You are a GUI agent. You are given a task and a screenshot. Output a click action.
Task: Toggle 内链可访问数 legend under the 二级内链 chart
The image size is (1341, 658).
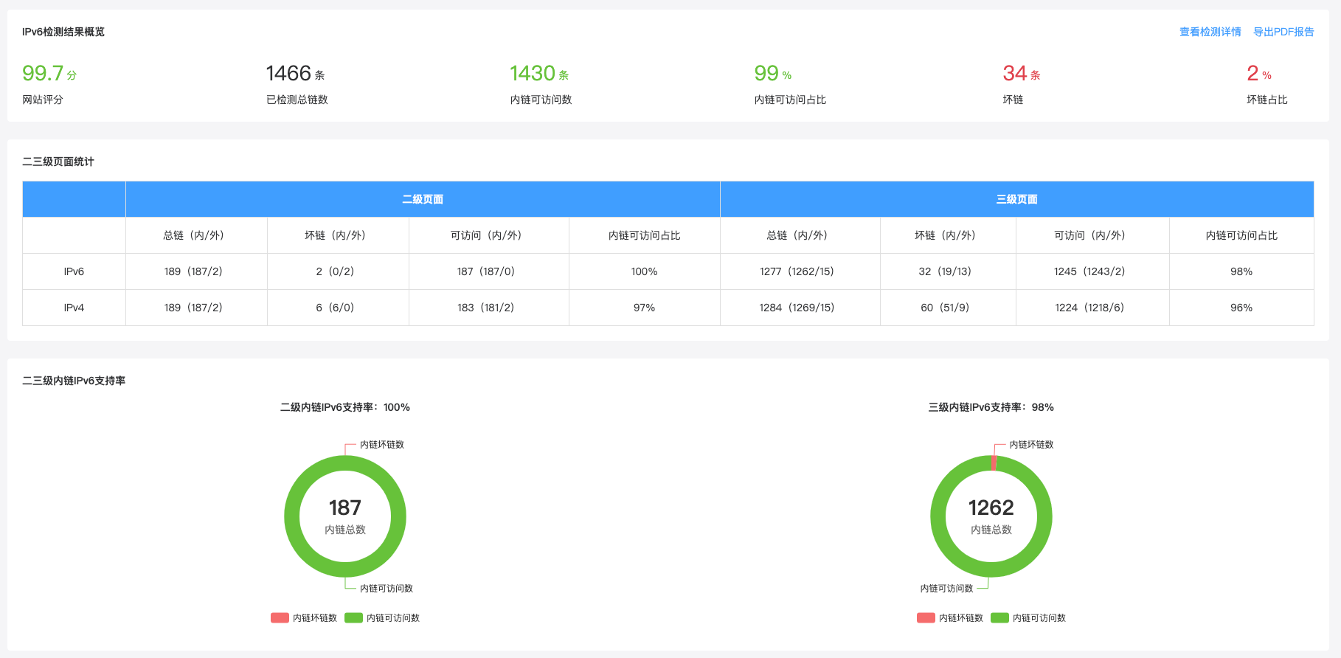click(383, 618)
